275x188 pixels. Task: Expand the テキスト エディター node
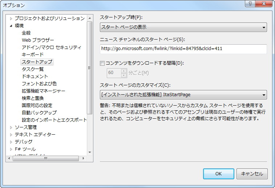[x=11, y=135]
